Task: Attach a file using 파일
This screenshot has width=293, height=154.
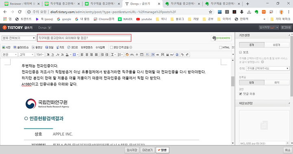Action: (49, 47)
